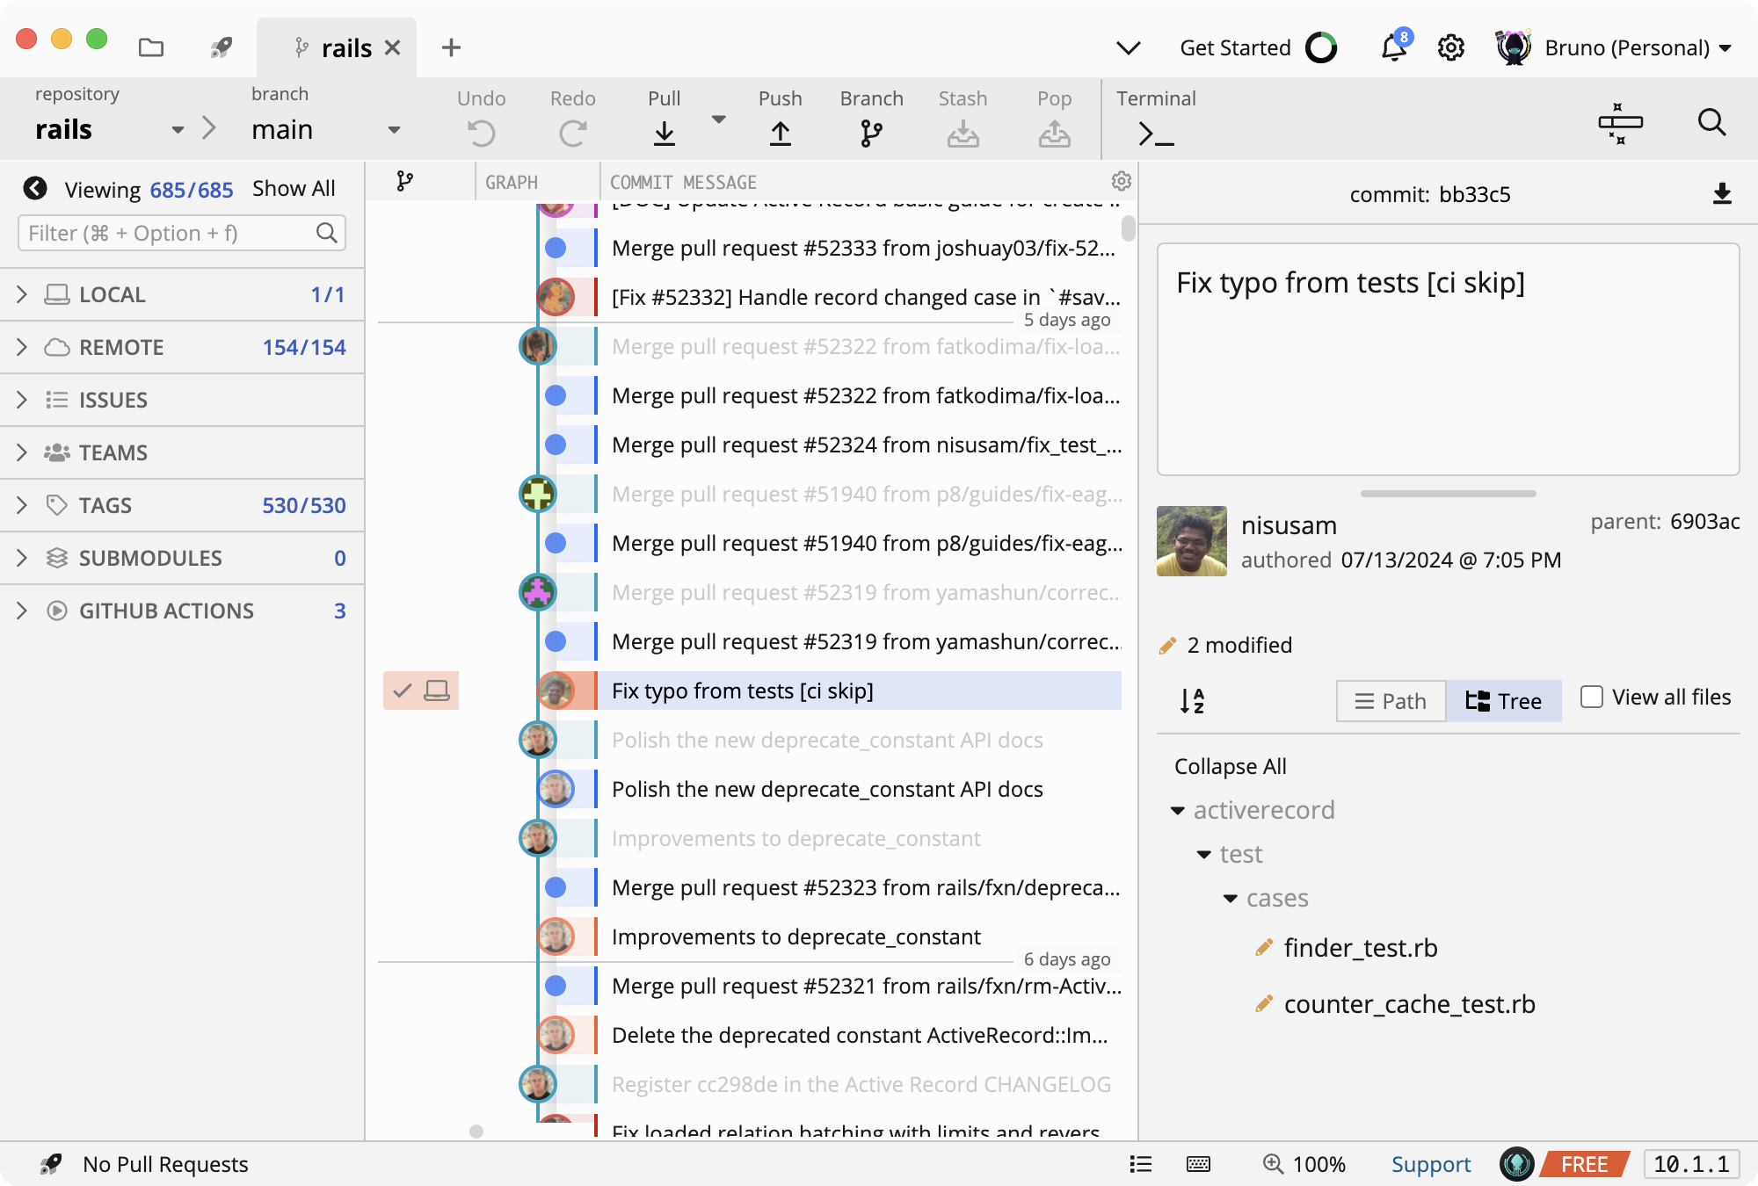Open graph column settings gear
The height and width of the screenshot is (1186, 1758).
(x=1121, y=181)
